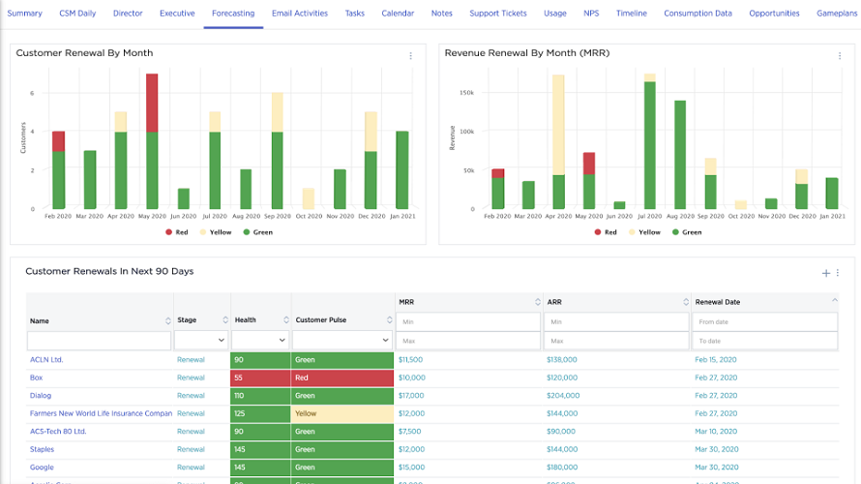Viewport: 861px width, 484px height.
Task: Switch to the CSM Daily tab
Action: pyautogui.click(x=77, y=14)
